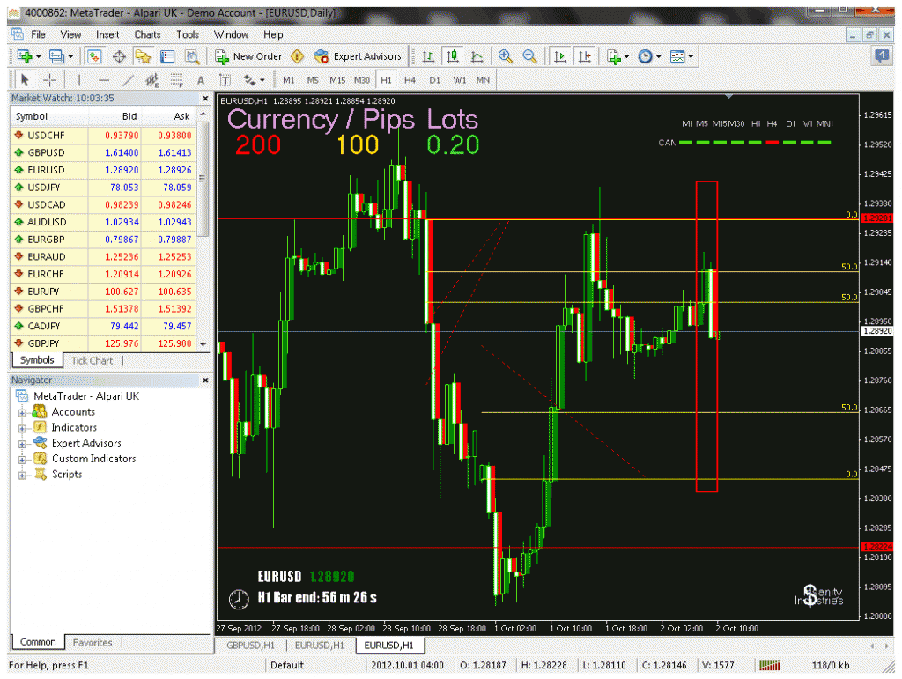Open the Indicators list dropdown arrow
Viewport: 902px width, 679px height.
[x=626, y=57]
